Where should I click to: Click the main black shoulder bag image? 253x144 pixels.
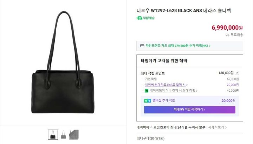63,62
